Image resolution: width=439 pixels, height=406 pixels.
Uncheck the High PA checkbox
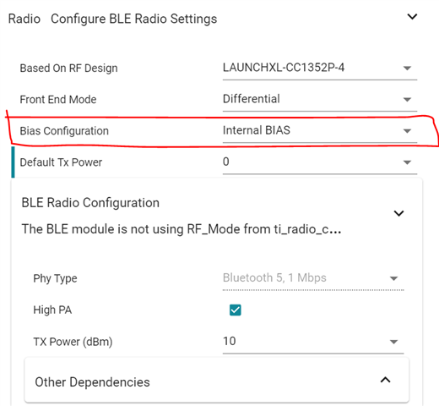click(236, 310)
